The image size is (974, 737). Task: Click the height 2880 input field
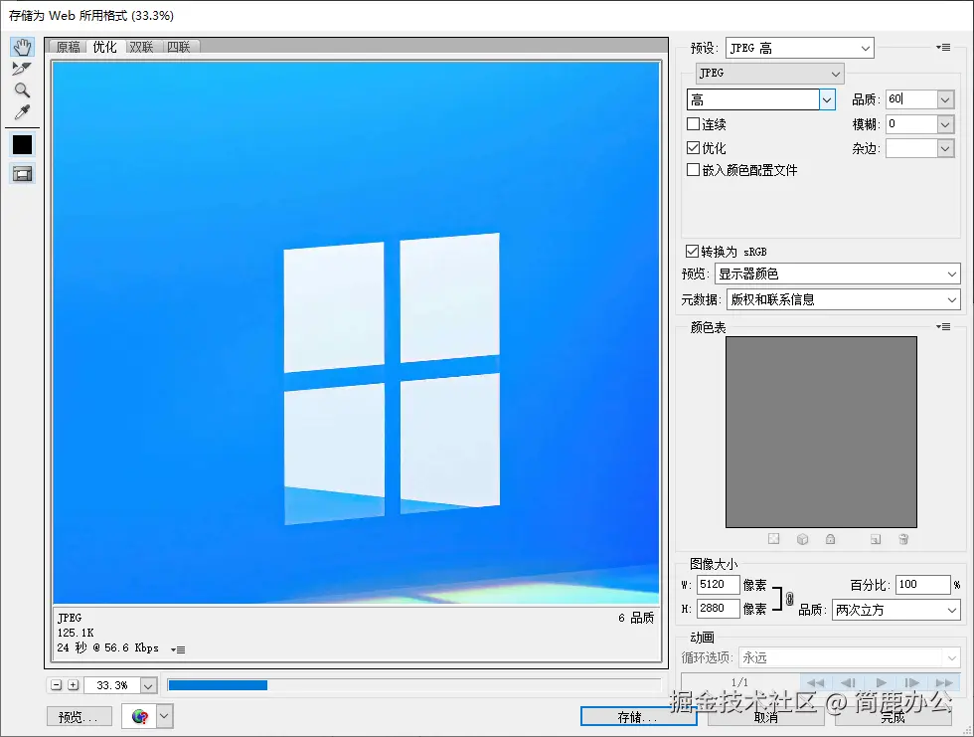click(x=718, y=609)
